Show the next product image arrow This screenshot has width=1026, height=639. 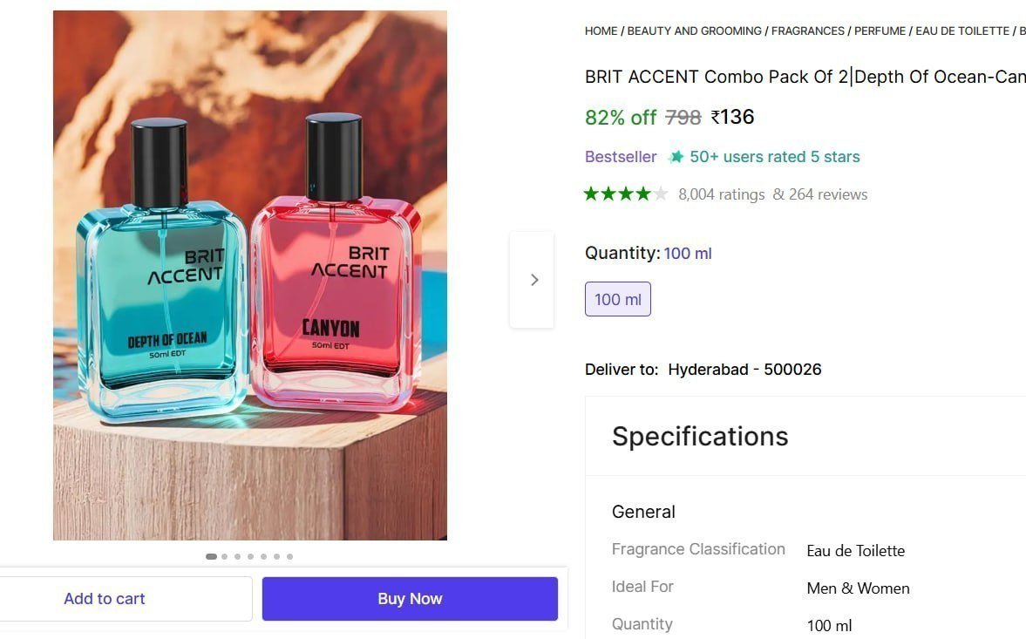click(533, 280)
